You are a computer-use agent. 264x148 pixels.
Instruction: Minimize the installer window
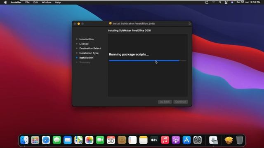[x=79, y=24]
